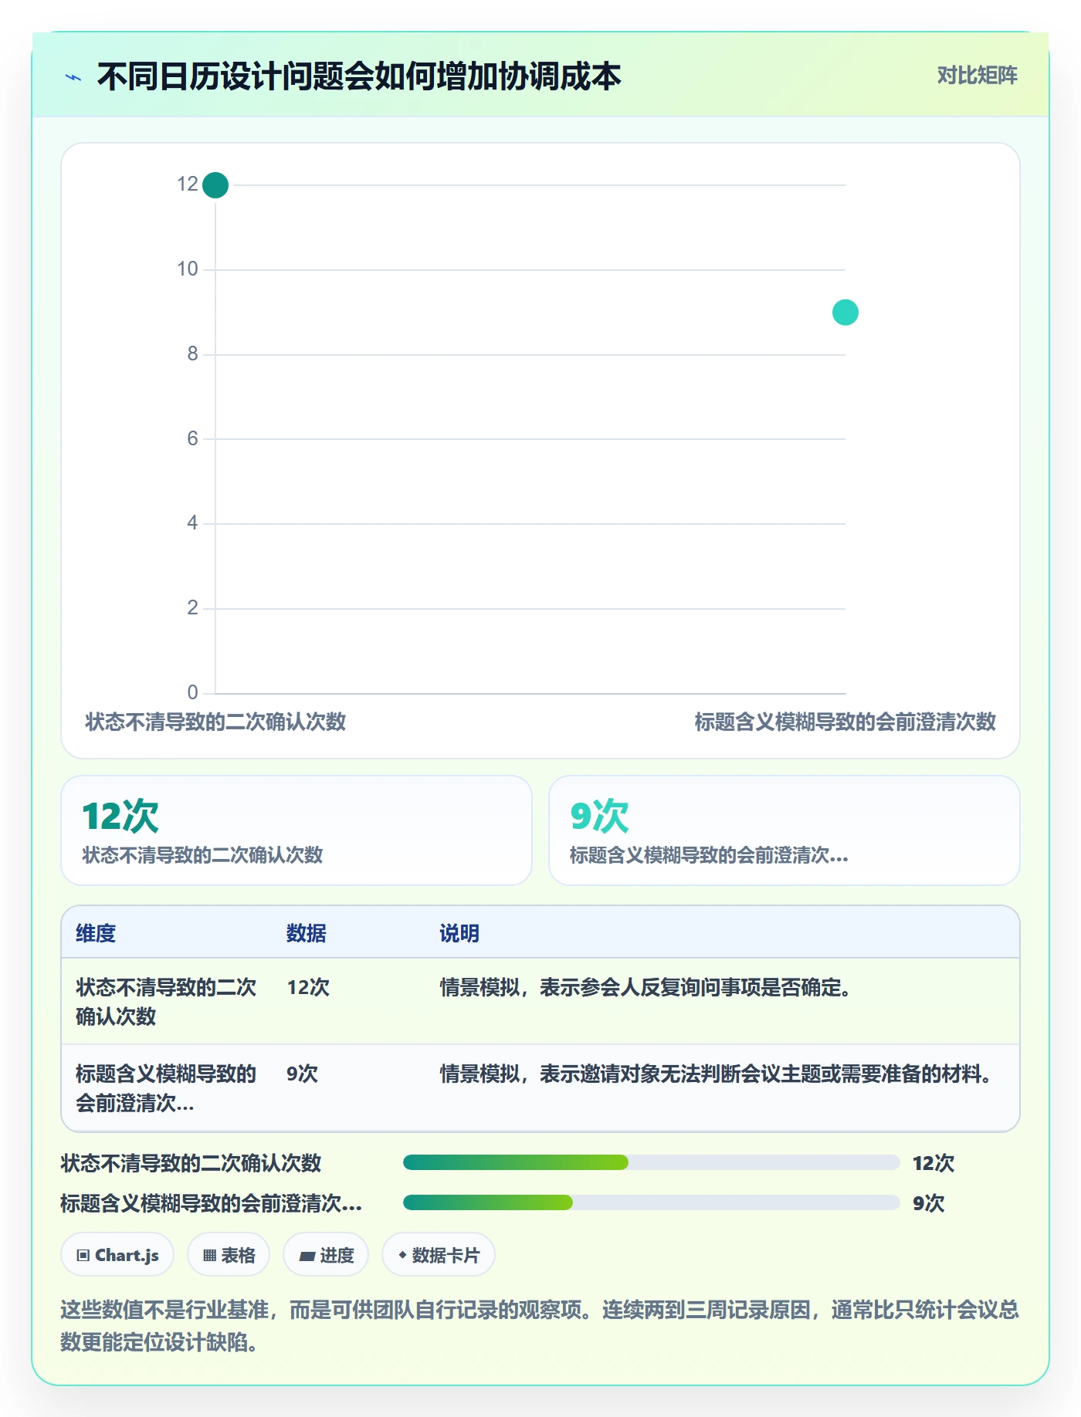Screen dimensions: 1081x1417
Task: Open the 12次 data card
Action: [x=297, y=830]
